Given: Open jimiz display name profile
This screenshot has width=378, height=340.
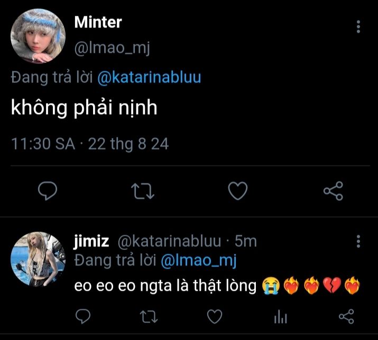Looking at the screenshot, I should coord(91,242).
